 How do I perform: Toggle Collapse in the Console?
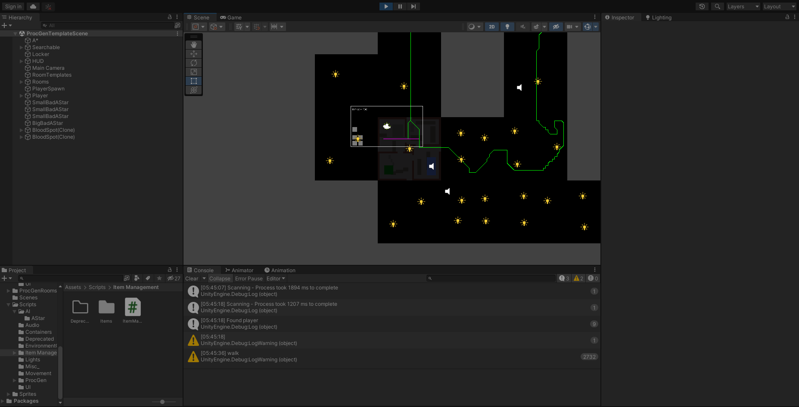[220, 279]
